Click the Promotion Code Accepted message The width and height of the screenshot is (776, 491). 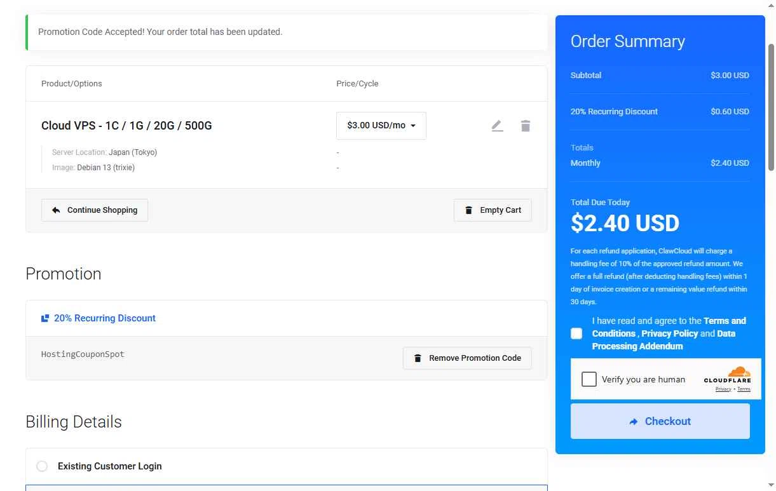160,32
